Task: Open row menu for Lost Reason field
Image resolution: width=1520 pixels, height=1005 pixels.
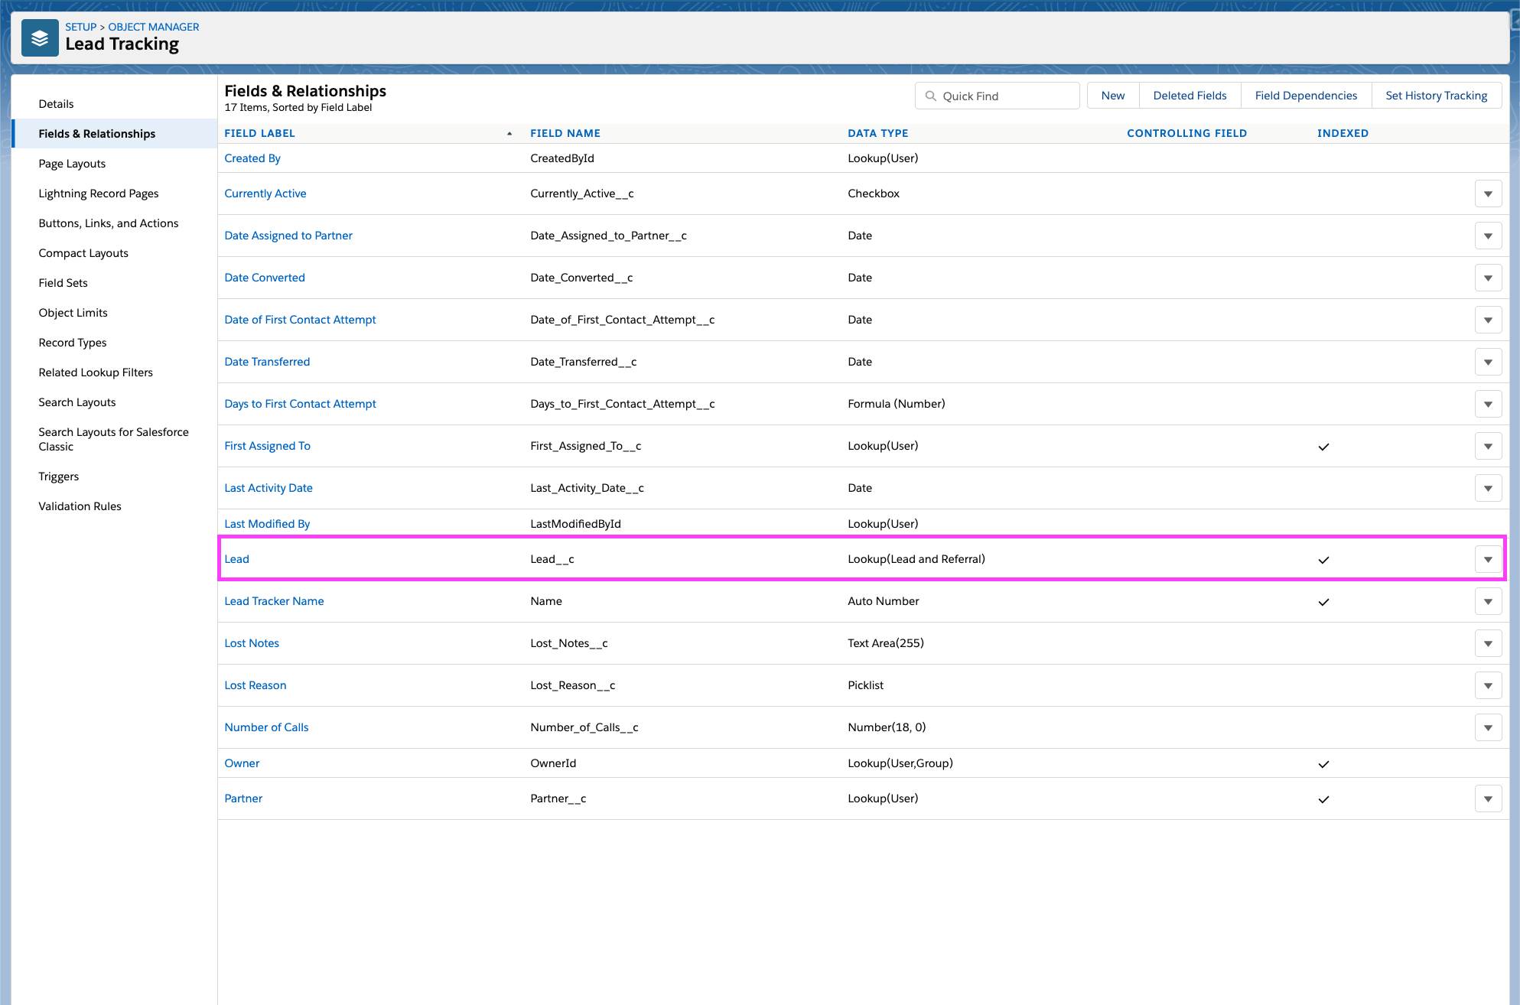Action: [x=1487, y=686]
